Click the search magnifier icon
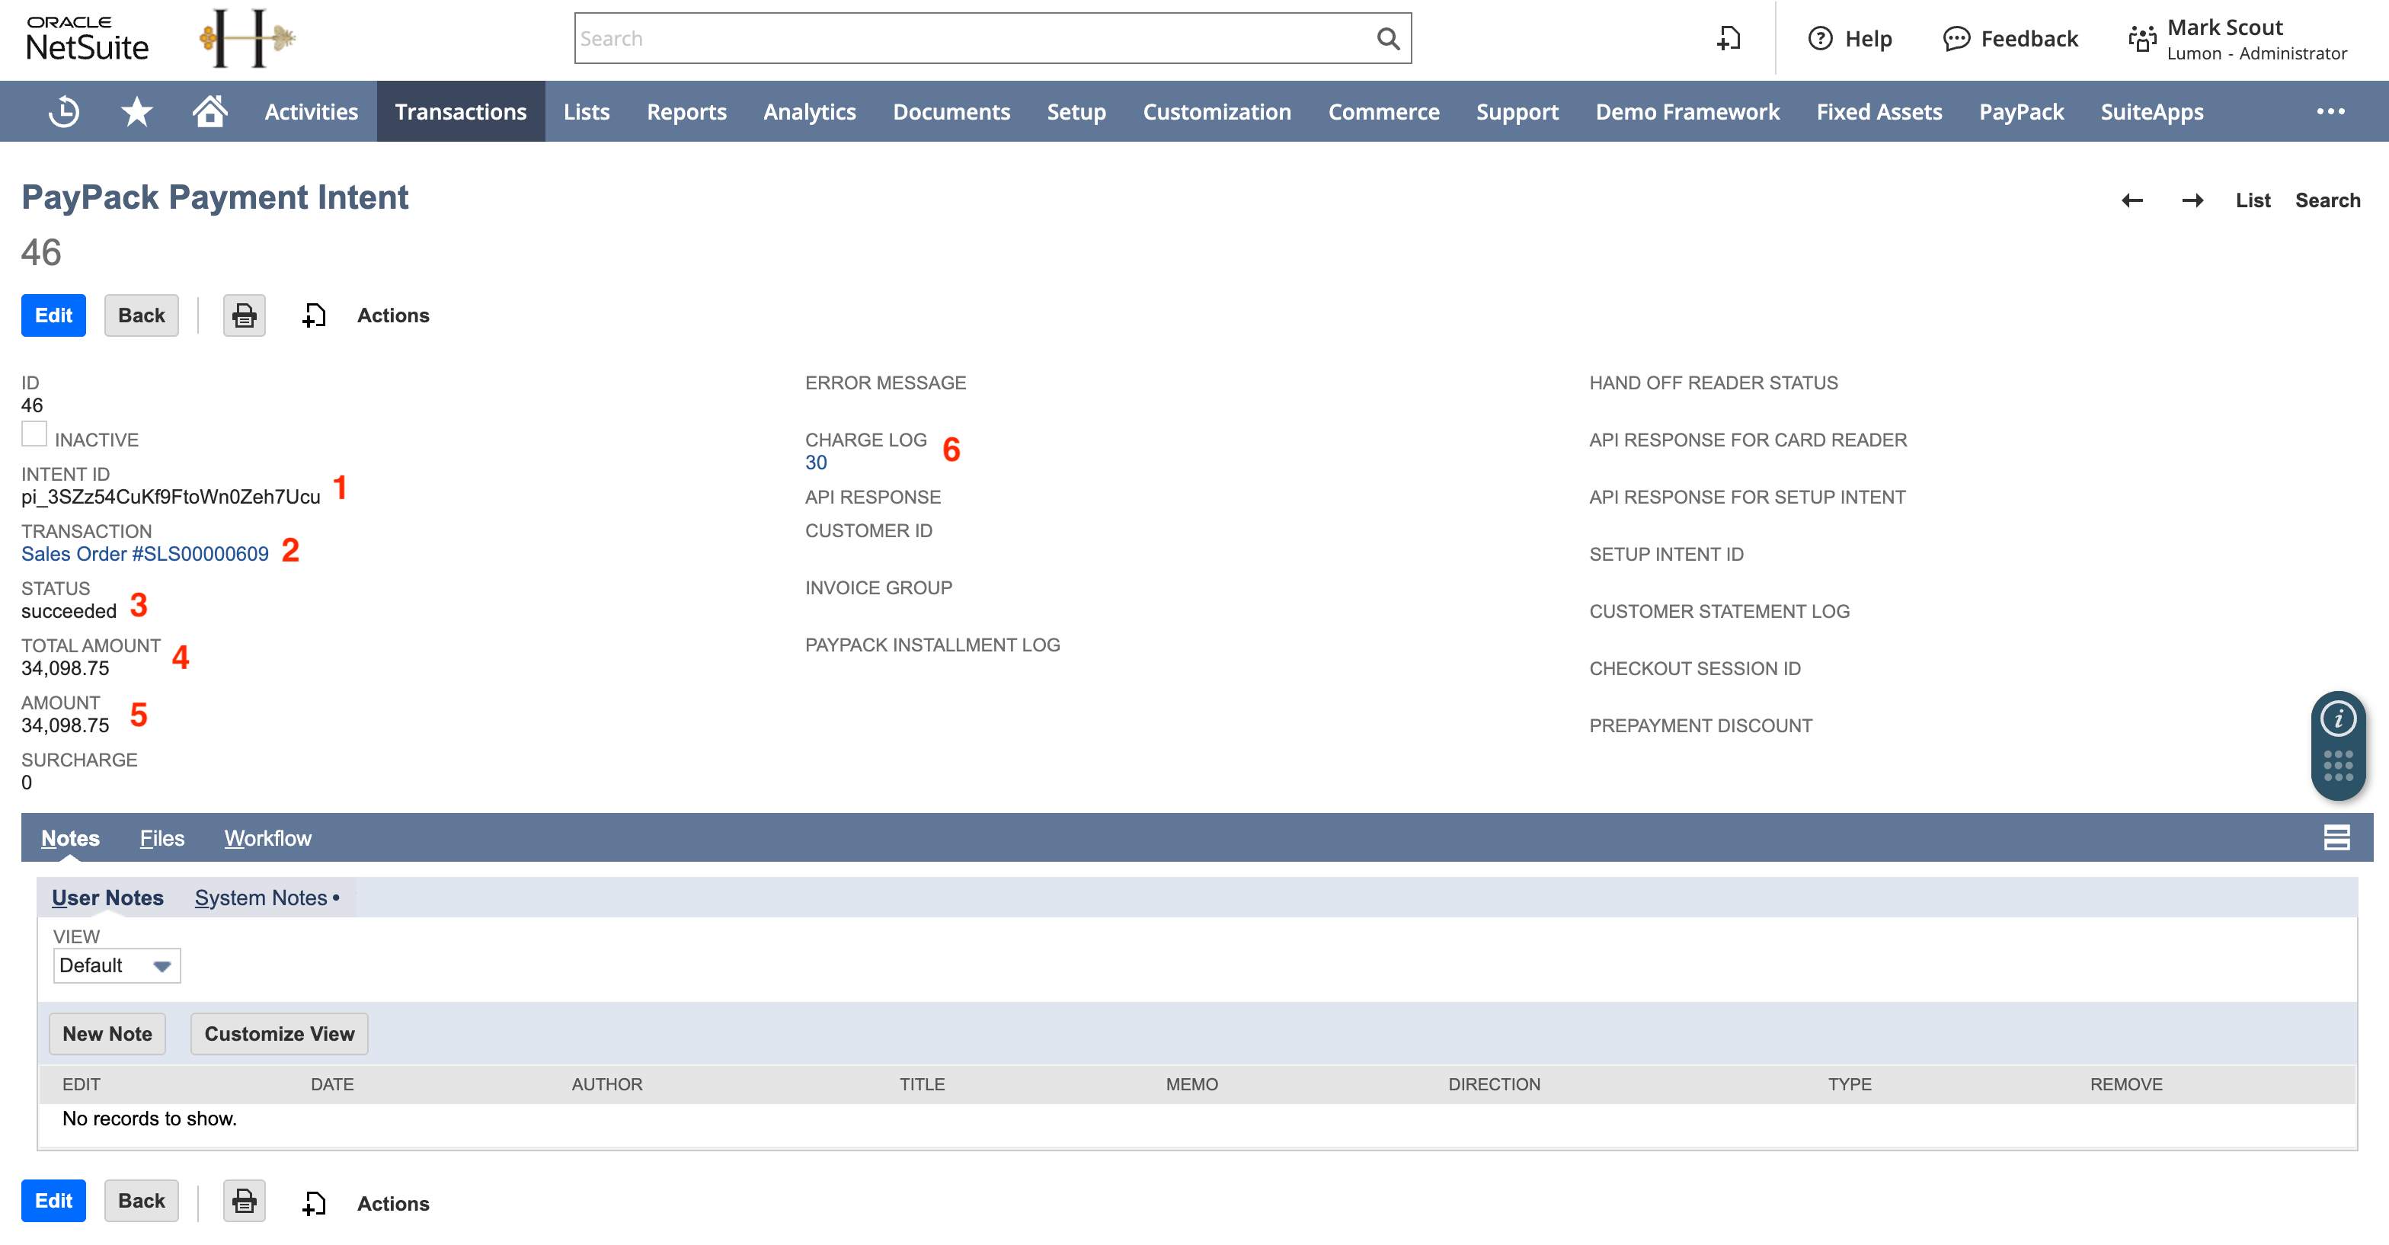This screenshot has width=2389, height=1245. 1387,38
